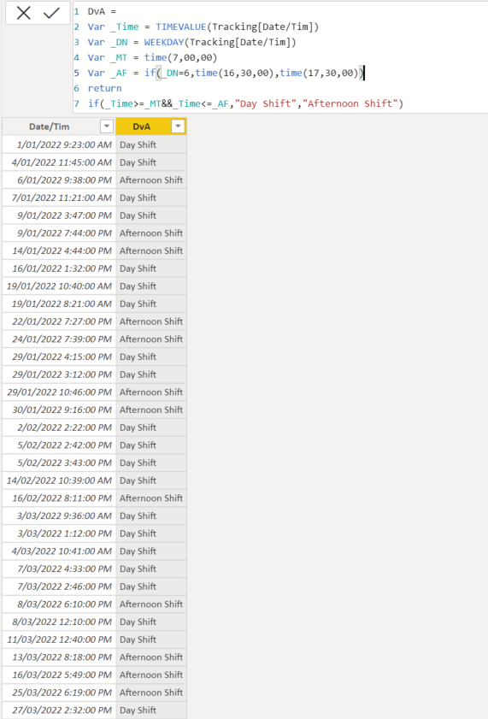
Task: Select cell 14/02/2022 10:39:00 AM
Action: click(59, 480)
